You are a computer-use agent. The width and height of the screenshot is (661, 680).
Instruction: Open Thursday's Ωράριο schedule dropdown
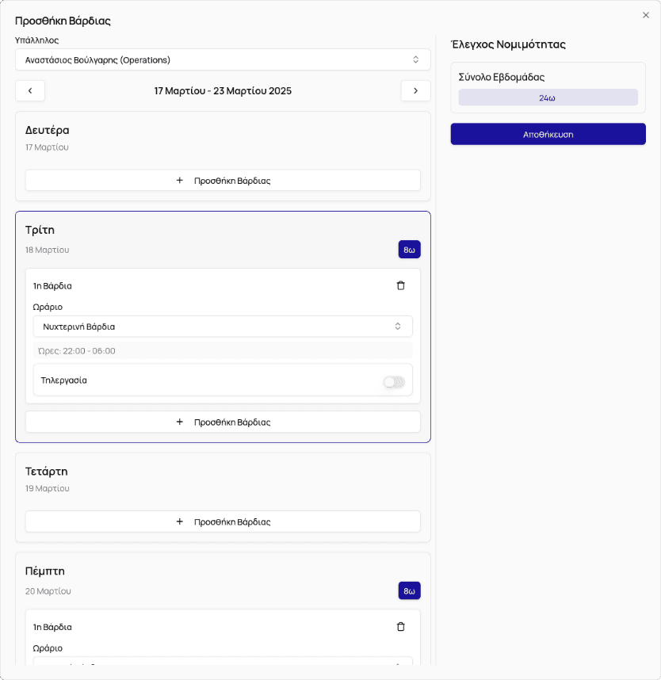coord(223,664)
